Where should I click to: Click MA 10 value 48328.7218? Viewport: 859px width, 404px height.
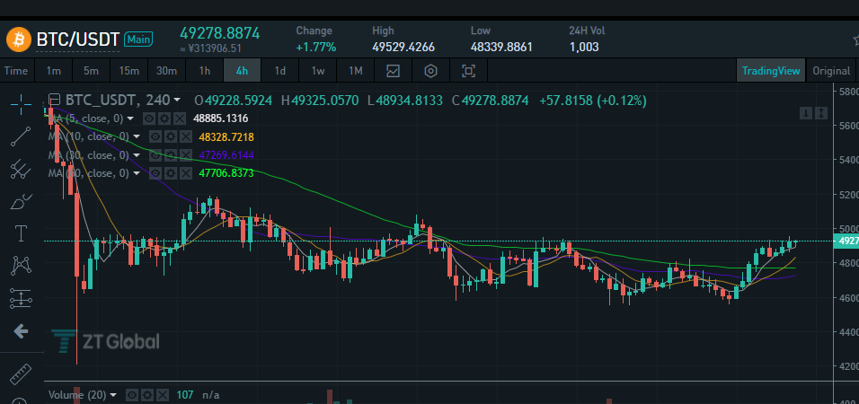(x=226, y=136)
